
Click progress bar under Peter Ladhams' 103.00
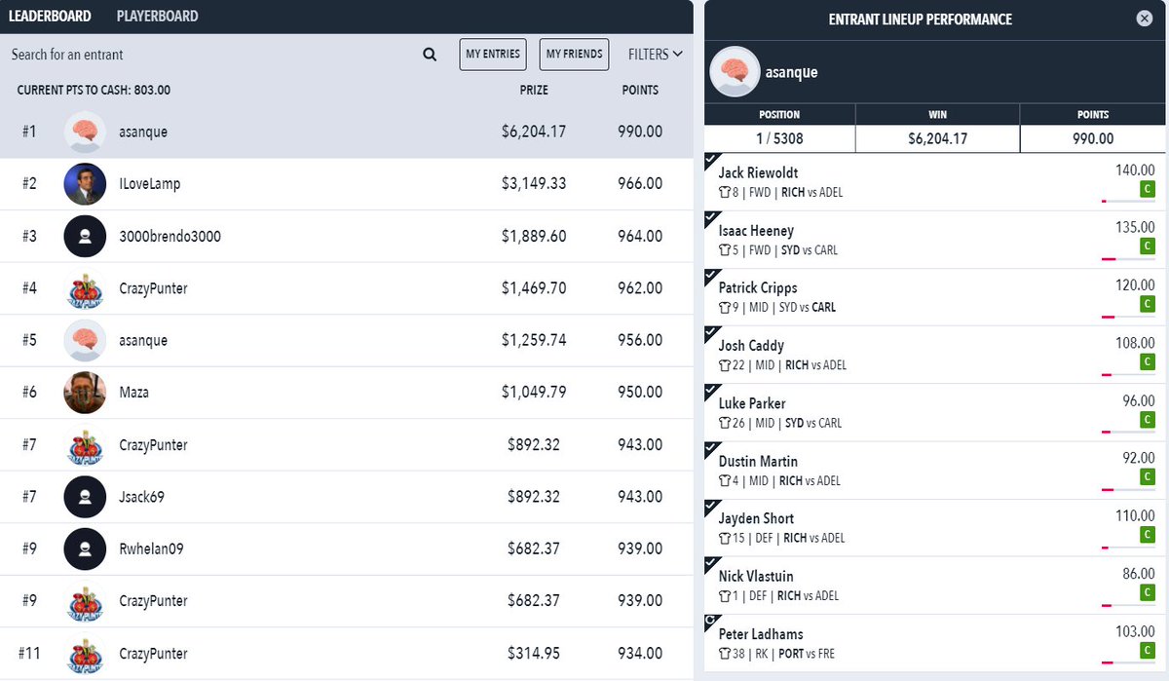1127,662
